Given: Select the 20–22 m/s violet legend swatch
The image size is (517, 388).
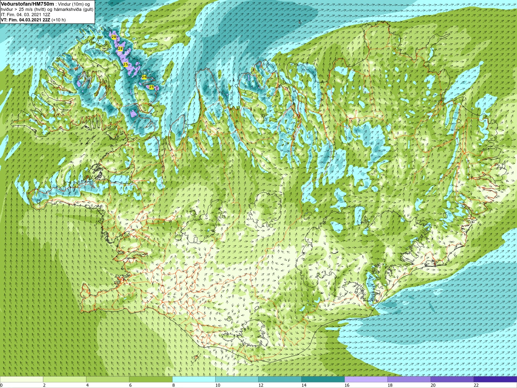Looking at the screenshot, I should (452, 380).
